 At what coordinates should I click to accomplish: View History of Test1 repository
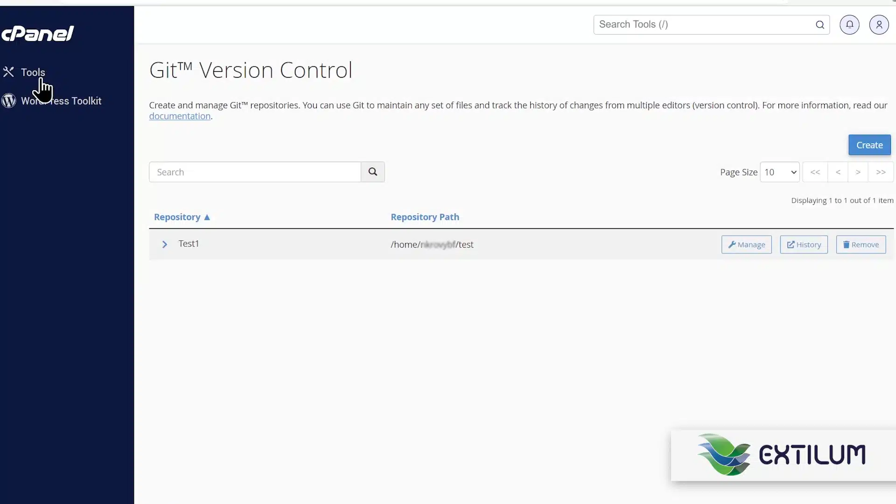pyautogui.click(x=804, y=245)
